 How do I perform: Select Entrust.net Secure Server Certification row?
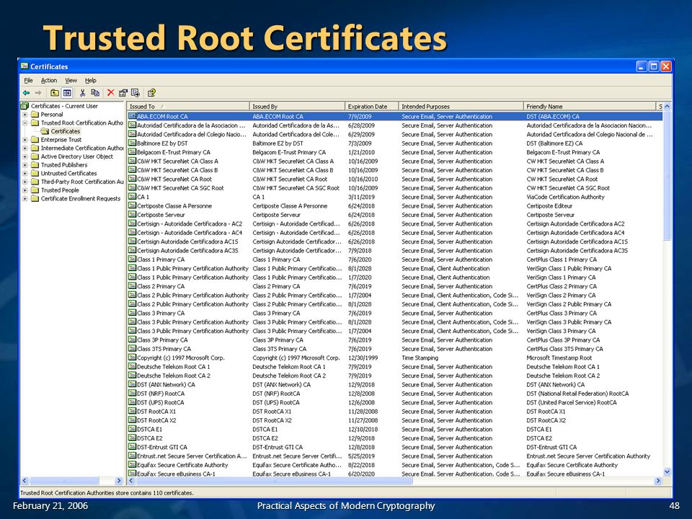pos(395,456)
